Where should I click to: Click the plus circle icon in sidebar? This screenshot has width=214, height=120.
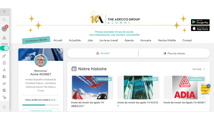click(x=4, y=107)
